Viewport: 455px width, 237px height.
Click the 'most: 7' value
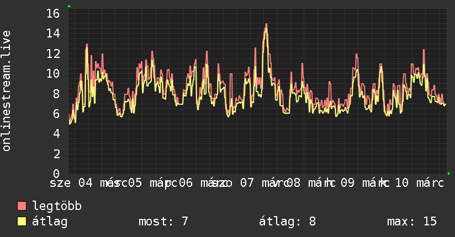(163, 222)
